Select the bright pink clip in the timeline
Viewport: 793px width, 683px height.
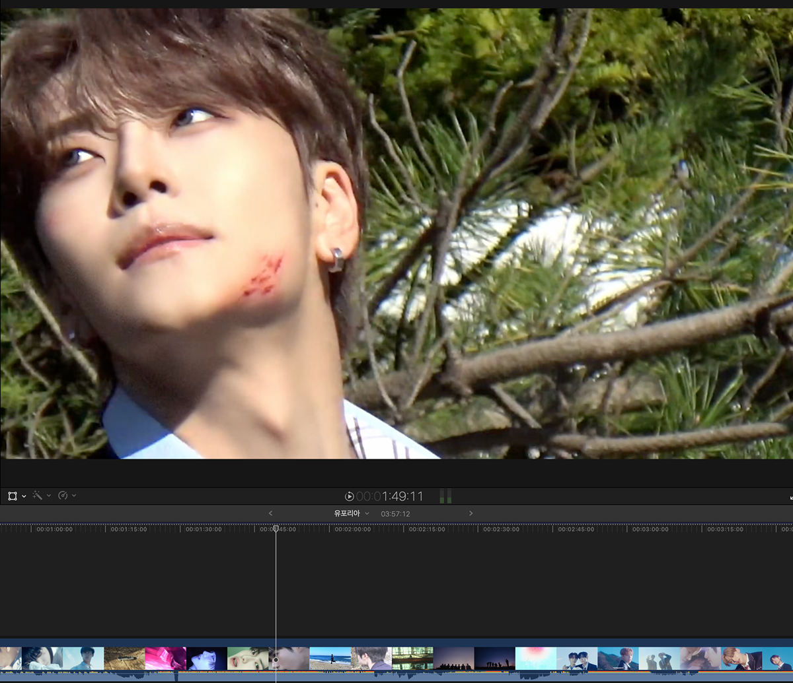pos(165,658)
